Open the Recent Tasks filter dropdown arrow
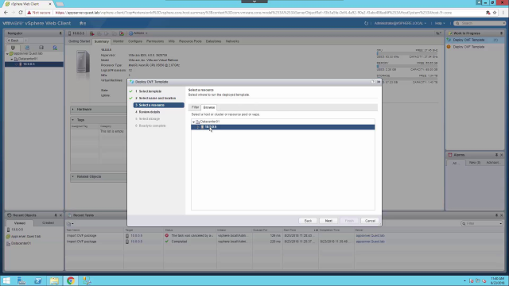The height and width of the screenshot is (286, 509). click(x=500, y=224)
